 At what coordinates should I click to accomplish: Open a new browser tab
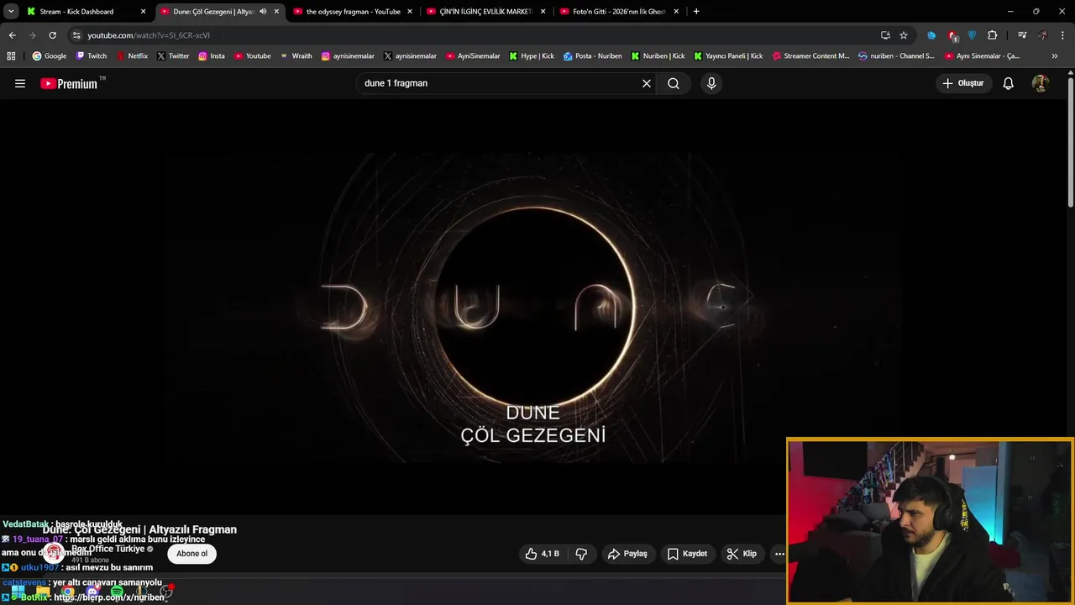696,12
